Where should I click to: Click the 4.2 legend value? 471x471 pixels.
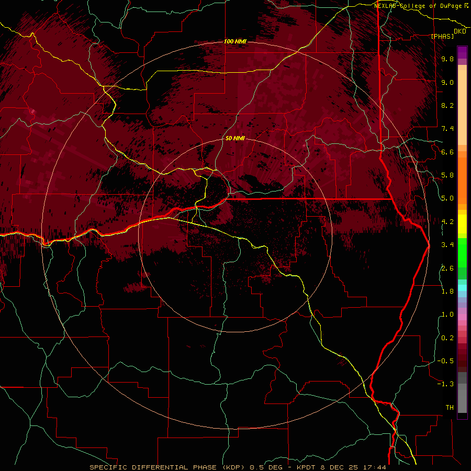point(447,222)
